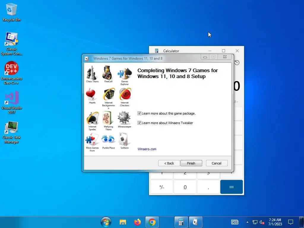Image resolution: width=304 pixels, height=228 pixels.
Task: Click the plus/minus key in Calculator
Action: pyautogui.click(x=162, y=187)
